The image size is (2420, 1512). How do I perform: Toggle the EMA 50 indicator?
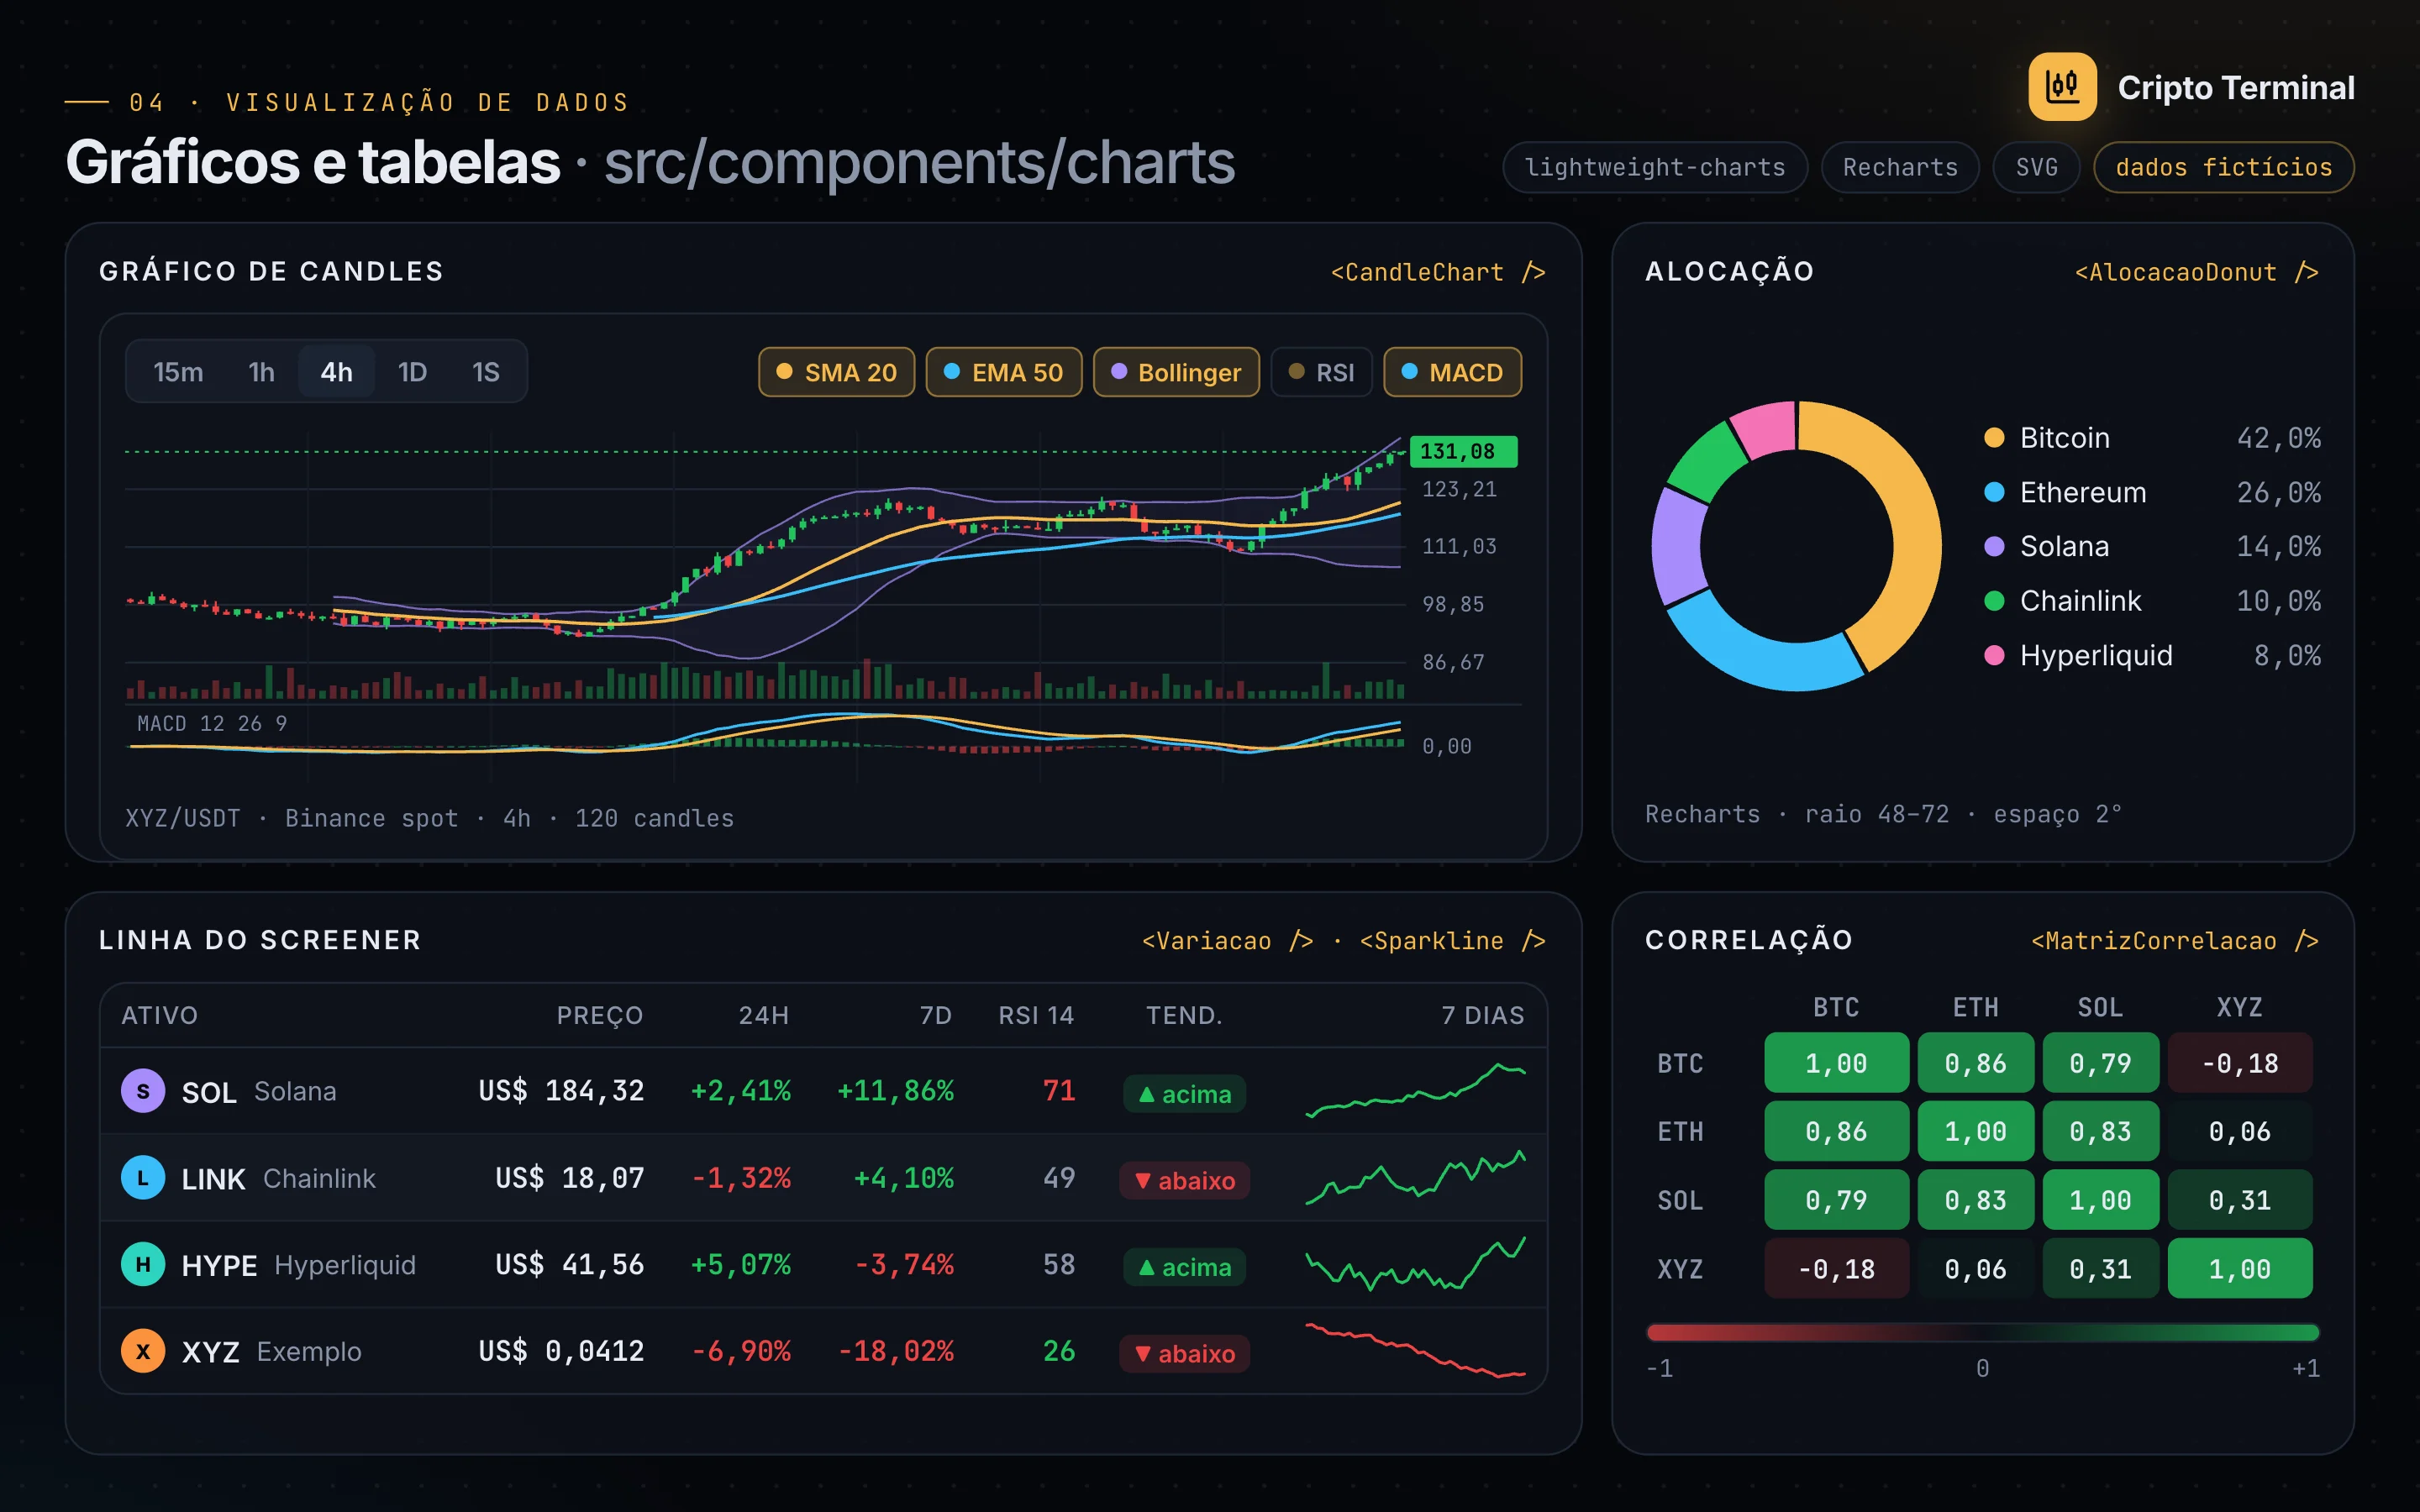click(x=1003, y=372)
